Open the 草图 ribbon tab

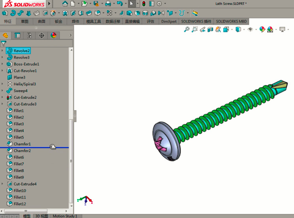pos(24,21)
